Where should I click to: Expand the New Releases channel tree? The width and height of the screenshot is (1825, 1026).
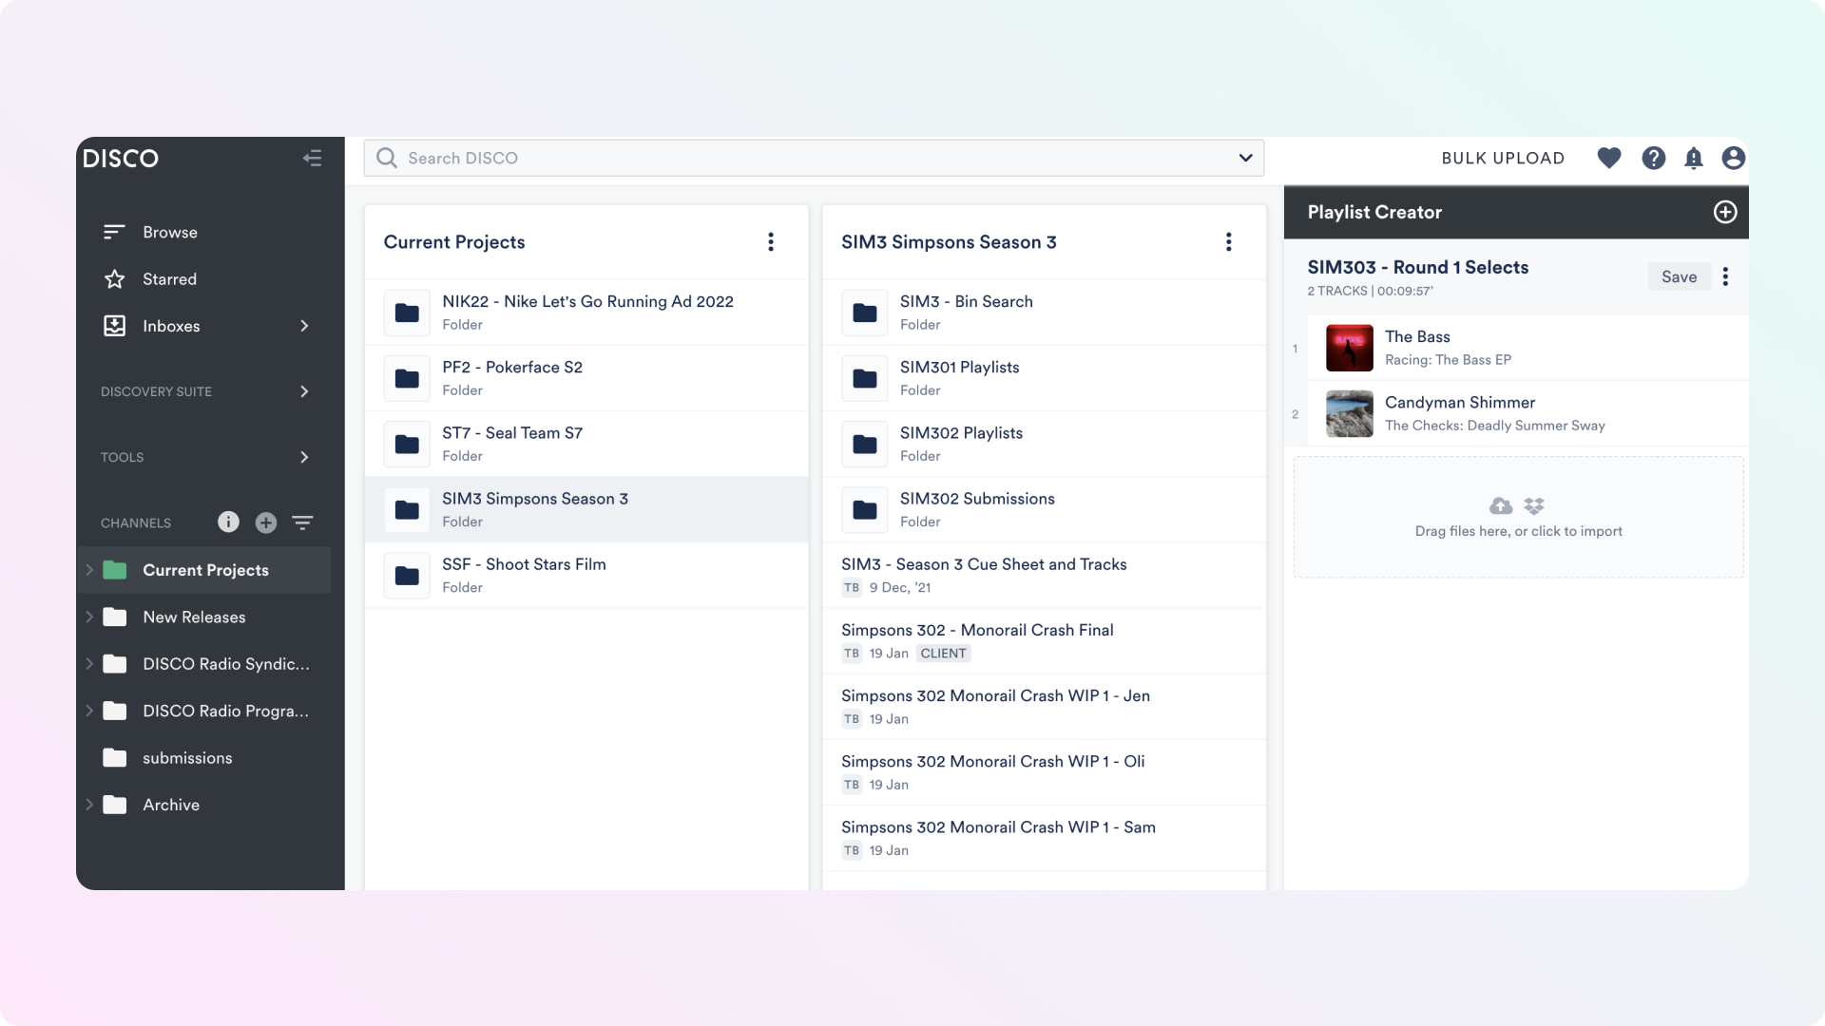[89, 617]
